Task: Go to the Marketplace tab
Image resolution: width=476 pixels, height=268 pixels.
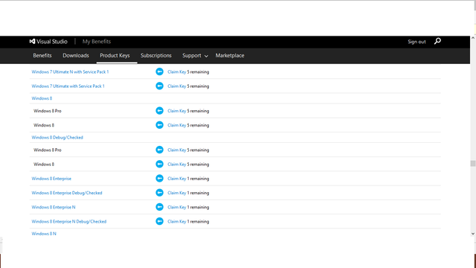Action: pos(230,56)
